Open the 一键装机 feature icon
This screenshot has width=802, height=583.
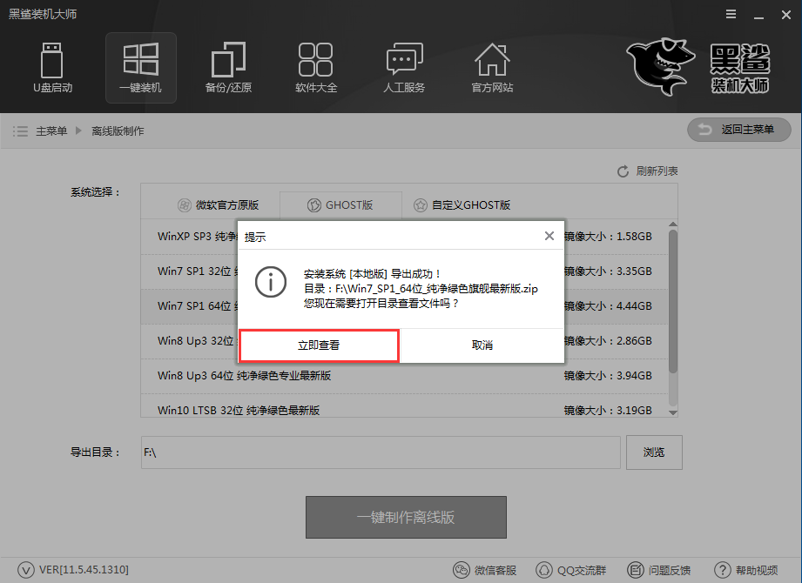[x=140, y=68]
